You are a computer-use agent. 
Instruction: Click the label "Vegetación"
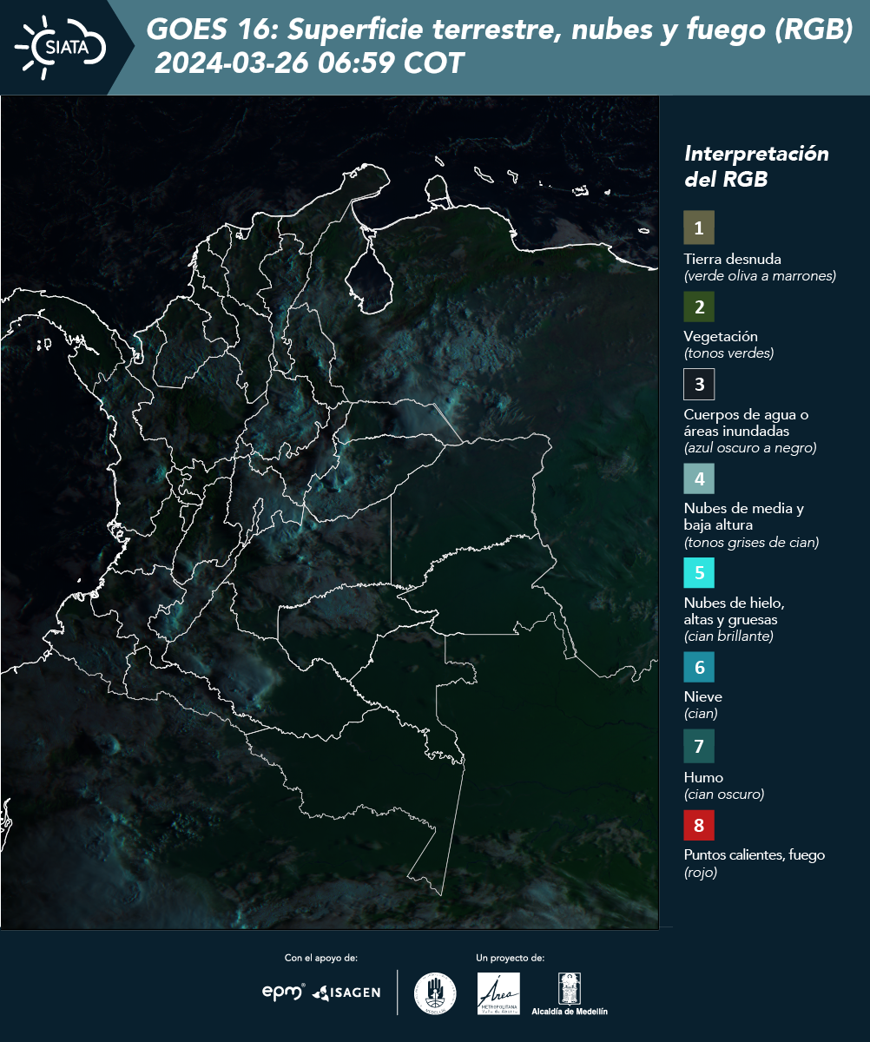click(x=721, y=337)
